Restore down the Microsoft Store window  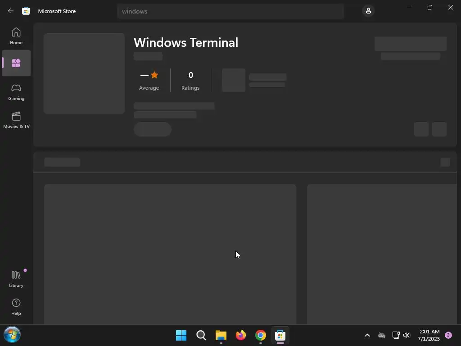pos(430,7)
